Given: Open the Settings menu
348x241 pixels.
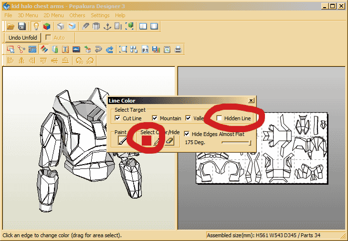Looking at the screenshot, I should [x=100, y=15].
